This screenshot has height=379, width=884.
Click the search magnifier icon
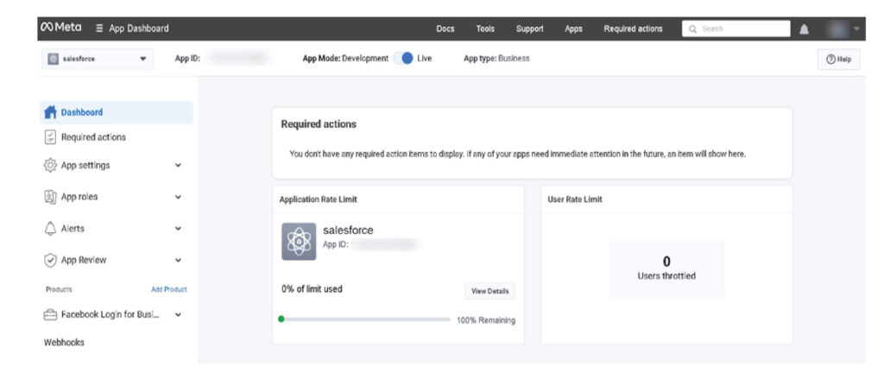[693, 28]
